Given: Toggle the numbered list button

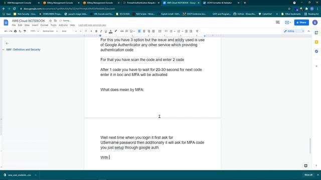Looking at the screenshot, I should [179, 31].
